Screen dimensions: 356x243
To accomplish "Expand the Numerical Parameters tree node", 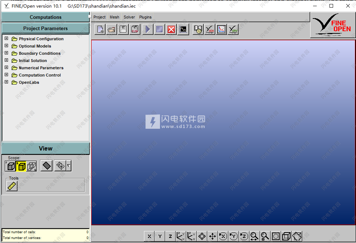I will [6, 67].
